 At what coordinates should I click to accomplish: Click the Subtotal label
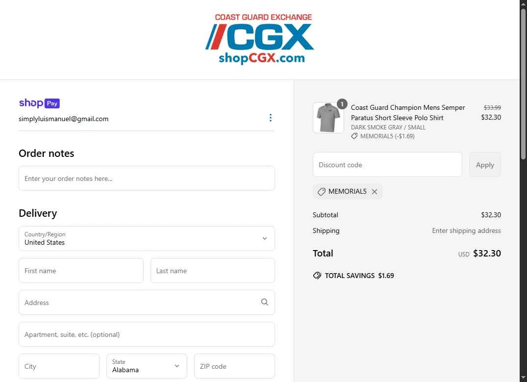coord(326,215)
